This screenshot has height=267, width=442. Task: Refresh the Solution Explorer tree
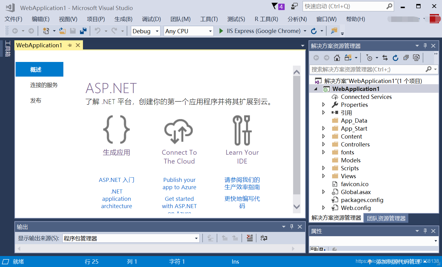[395, 58]
